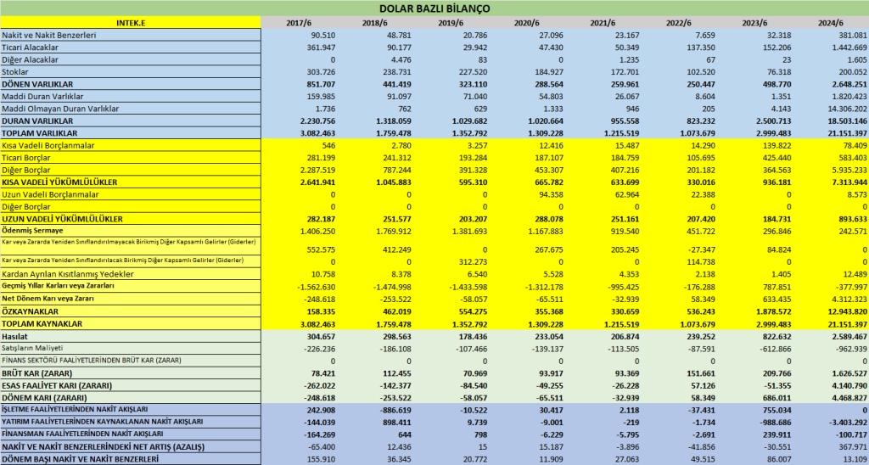Select the cash value 381.081 for 2024/6

coord(854,35)
